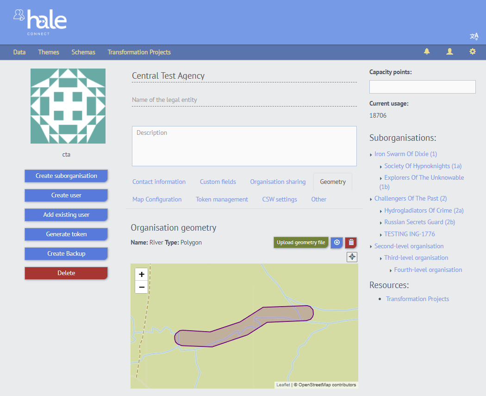Zoom in on the geometry map

[x=141, y=274]
